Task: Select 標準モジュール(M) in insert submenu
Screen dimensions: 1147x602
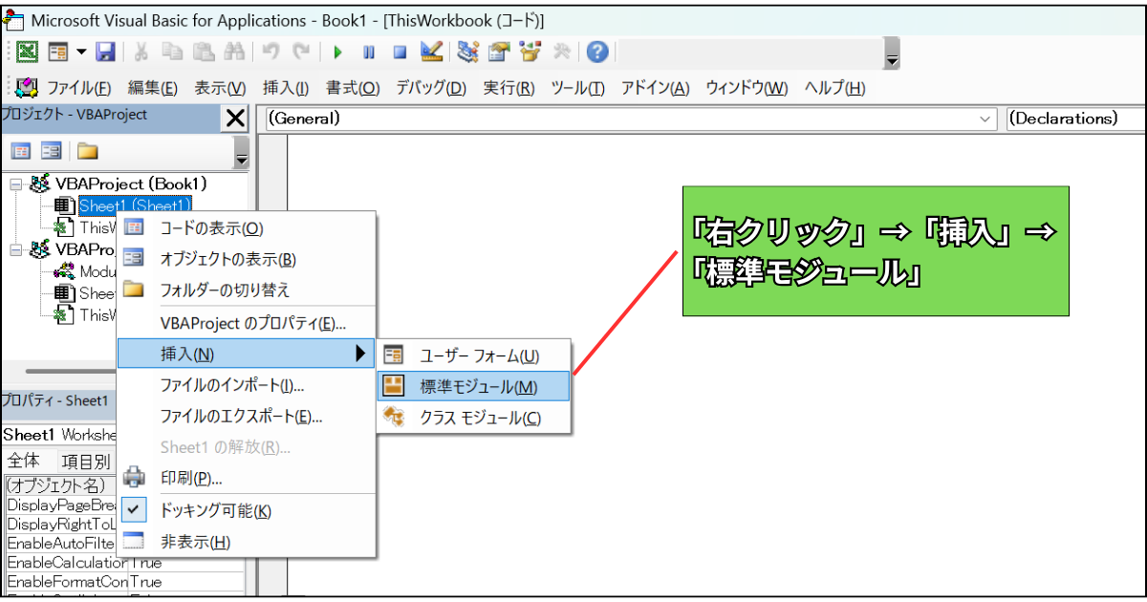Action: coord(474,387)
